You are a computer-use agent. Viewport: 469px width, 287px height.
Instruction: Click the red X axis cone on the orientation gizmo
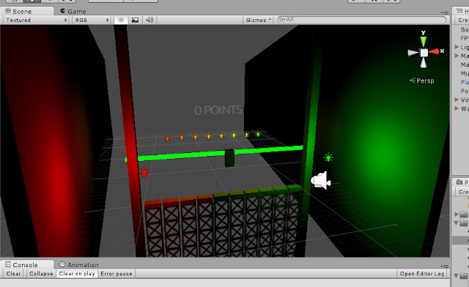[434, 52]
